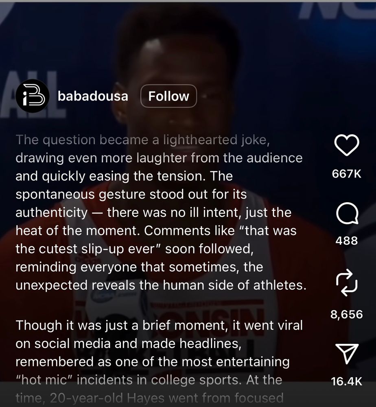Follow the babadousa account
Viewport: 376px width, 407px height.
(x=168, y=96)
